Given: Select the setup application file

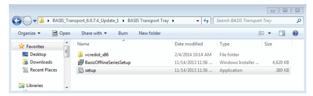Looking at the screenshot, I should click(x=183, y=70).
